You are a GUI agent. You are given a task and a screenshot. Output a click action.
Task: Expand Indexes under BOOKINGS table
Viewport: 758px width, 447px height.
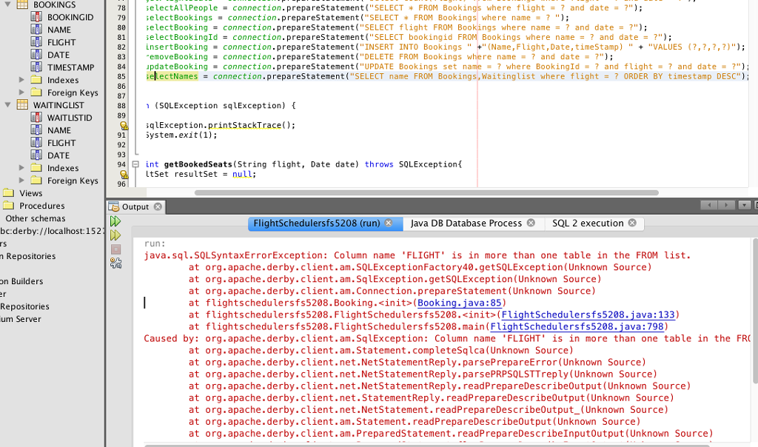pos(21,80)
